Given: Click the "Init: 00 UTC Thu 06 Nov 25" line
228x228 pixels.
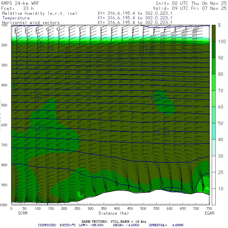Looking at the screenshot, I should pyautogui.click(x=191, y=3).
